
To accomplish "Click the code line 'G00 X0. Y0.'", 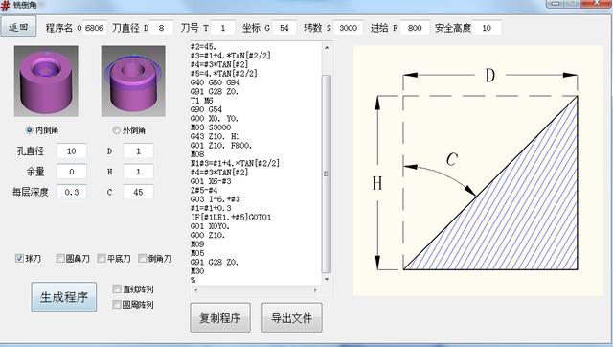I will coord(215,119).
